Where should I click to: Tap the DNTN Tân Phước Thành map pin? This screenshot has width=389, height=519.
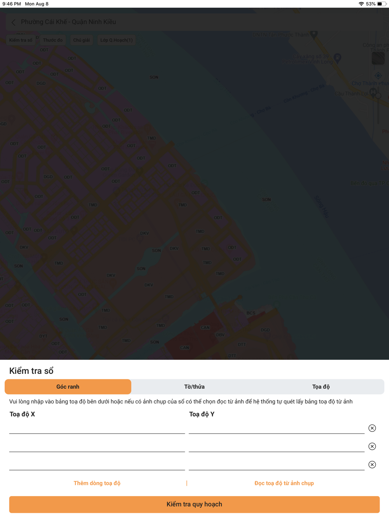[x=314, y=35]
